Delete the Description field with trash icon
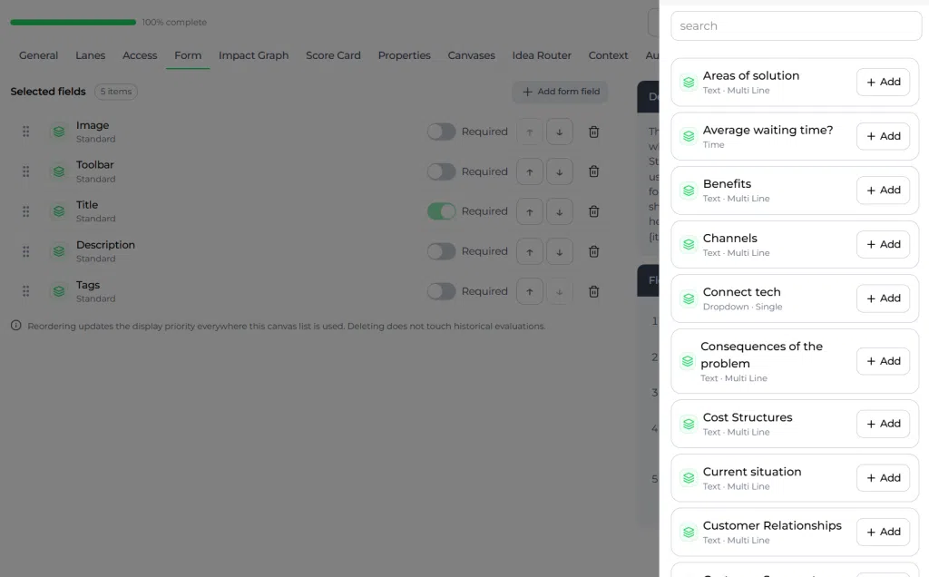Viewport: 929px width, 577px height. coord(593,252)
